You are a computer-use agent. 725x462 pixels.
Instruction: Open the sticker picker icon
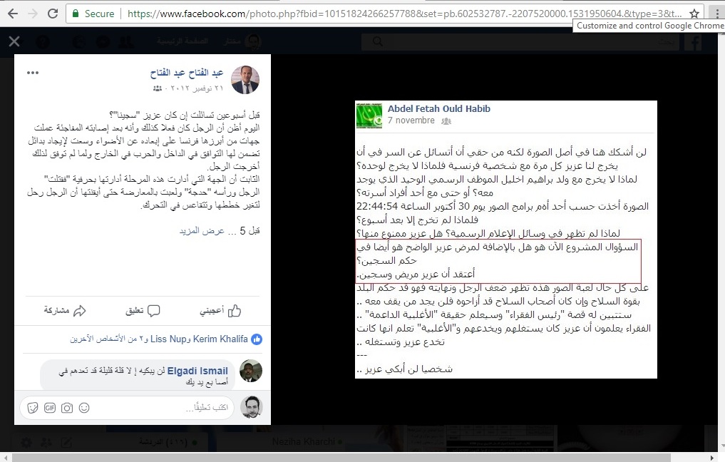[32, 407]
